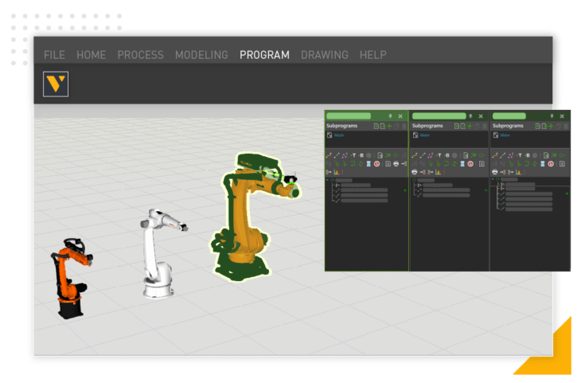Click the print statement icon in left panel
This screenshot has width=581, height=383.
point(396,163)
